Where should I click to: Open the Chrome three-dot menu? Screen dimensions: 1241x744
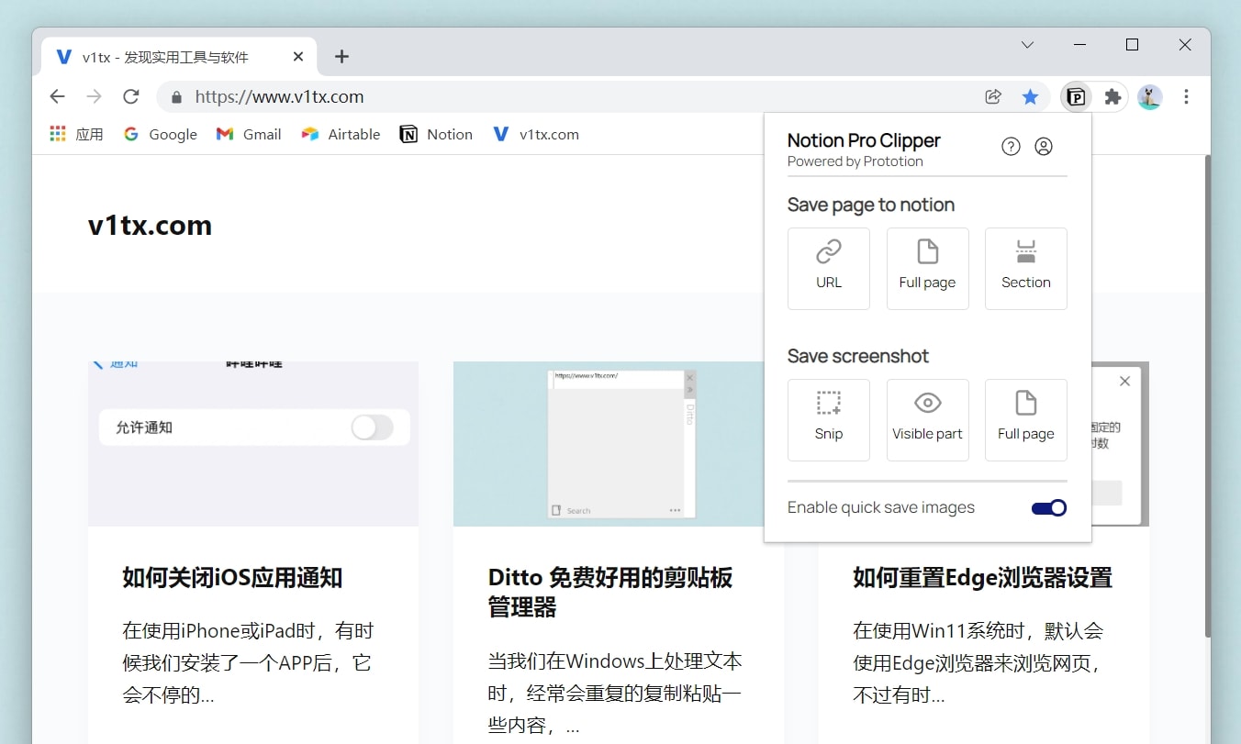tap(1187, 96)
